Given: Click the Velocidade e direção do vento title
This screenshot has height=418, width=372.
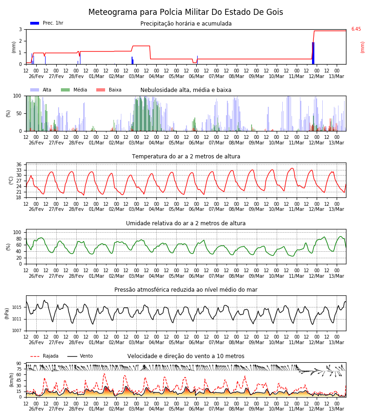Looking at the screenshot, I should point(186,356).
